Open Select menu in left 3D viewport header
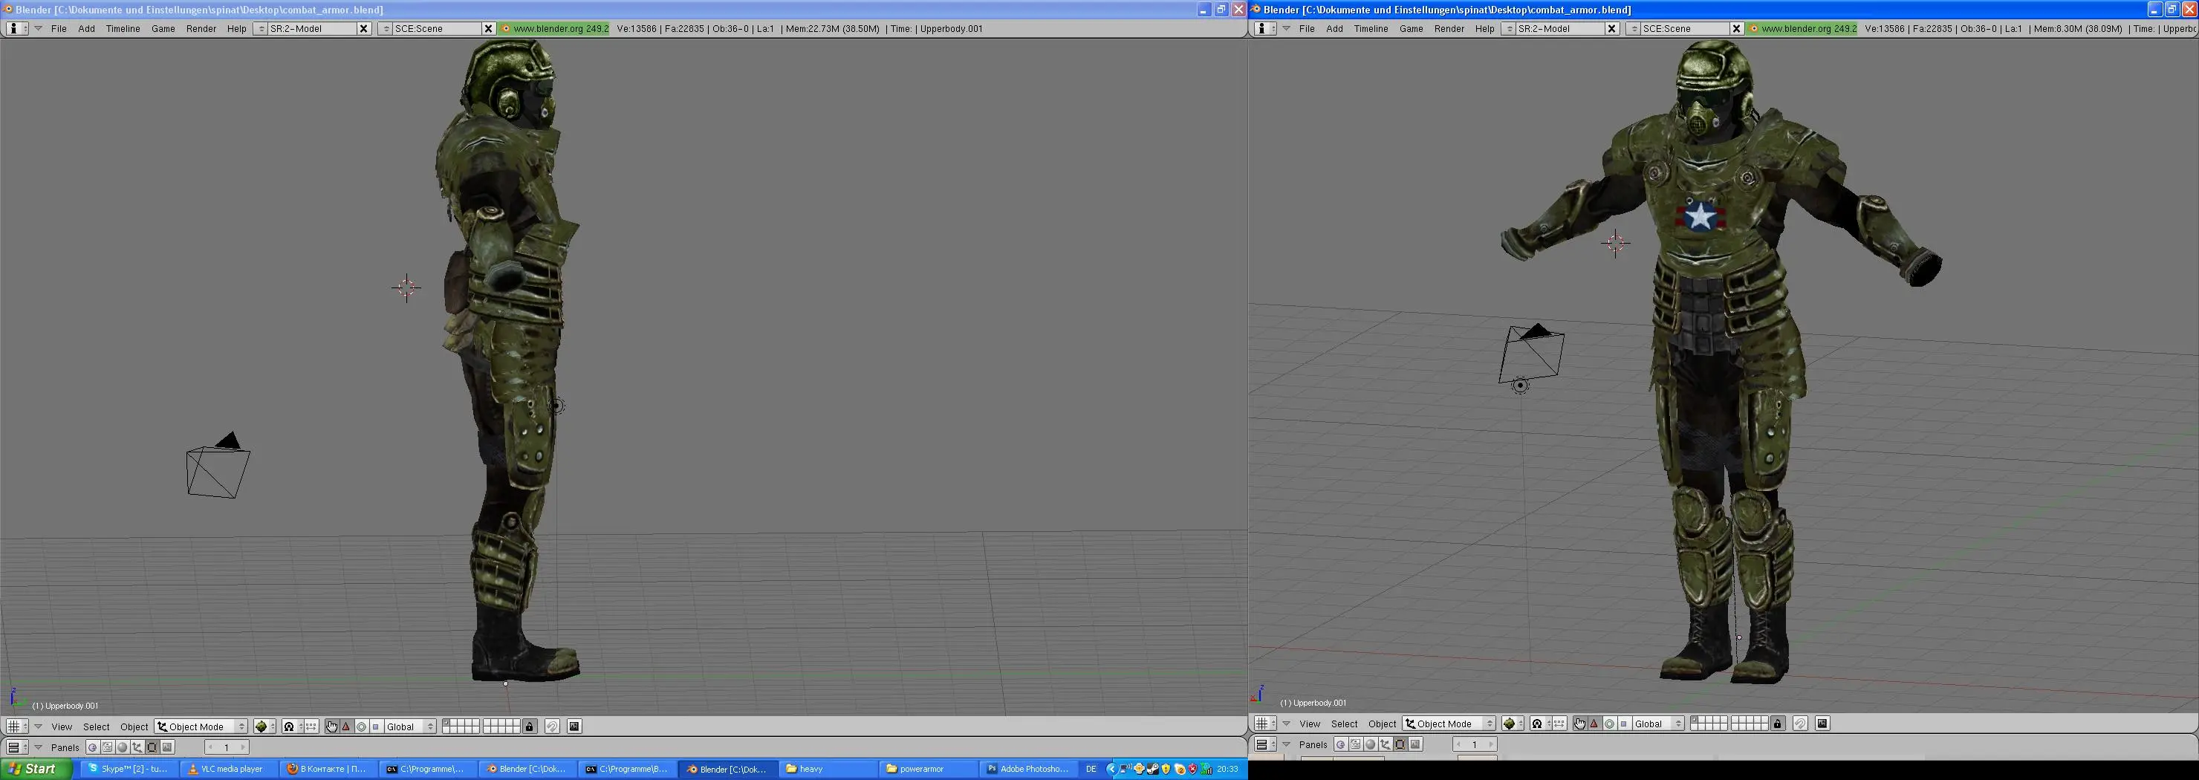The image size is (2199, 780). click(97, 727)
